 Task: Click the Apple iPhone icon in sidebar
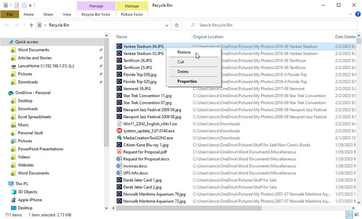(x=13, y=200)
